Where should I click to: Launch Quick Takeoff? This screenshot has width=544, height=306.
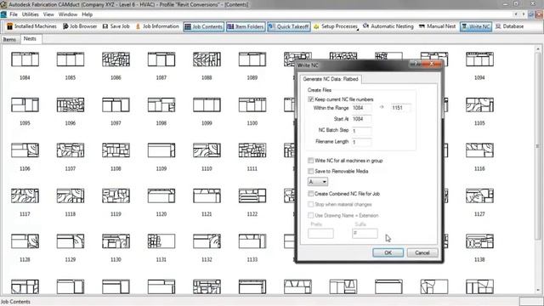[289, 26]
